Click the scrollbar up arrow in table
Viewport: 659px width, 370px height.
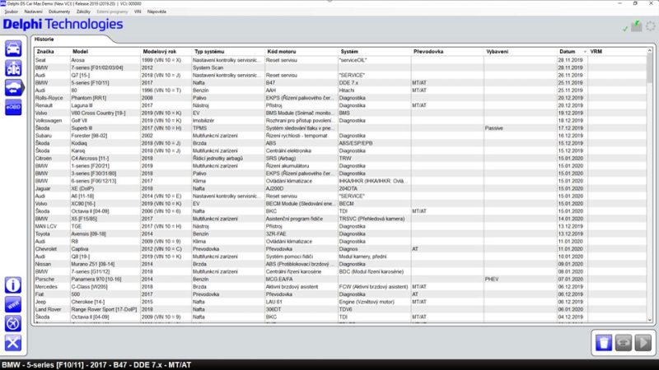(649, 51)
